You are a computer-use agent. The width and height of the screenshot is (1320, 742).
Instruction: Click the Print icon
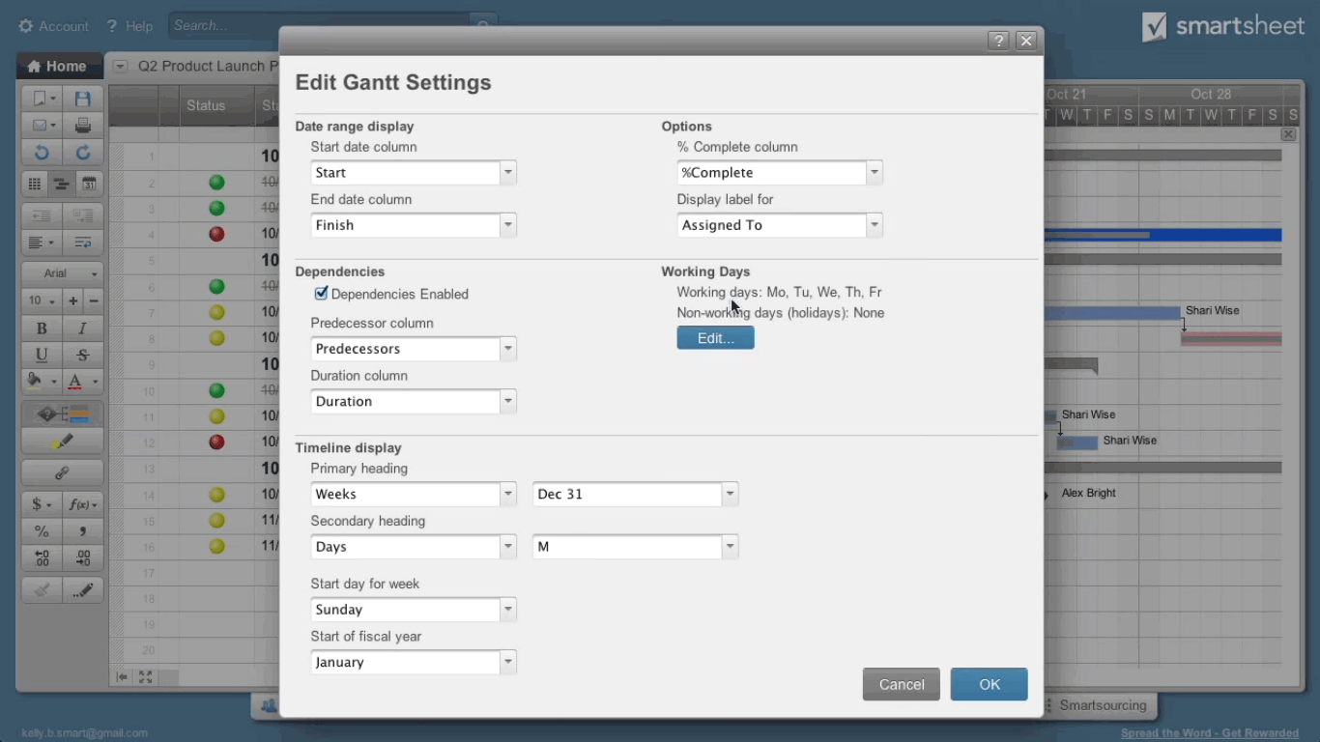[82, 126]
